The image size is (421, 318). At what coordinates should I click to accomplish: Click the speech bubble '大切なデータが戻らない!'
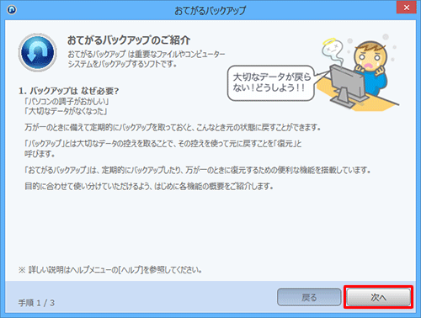[271, 83]
